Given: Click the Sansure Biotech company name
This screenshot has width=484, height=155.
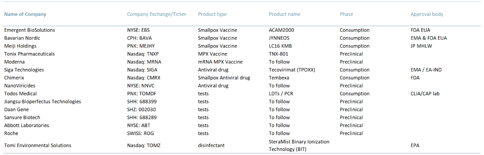Looking at the screenshot, I should point(22,117).
